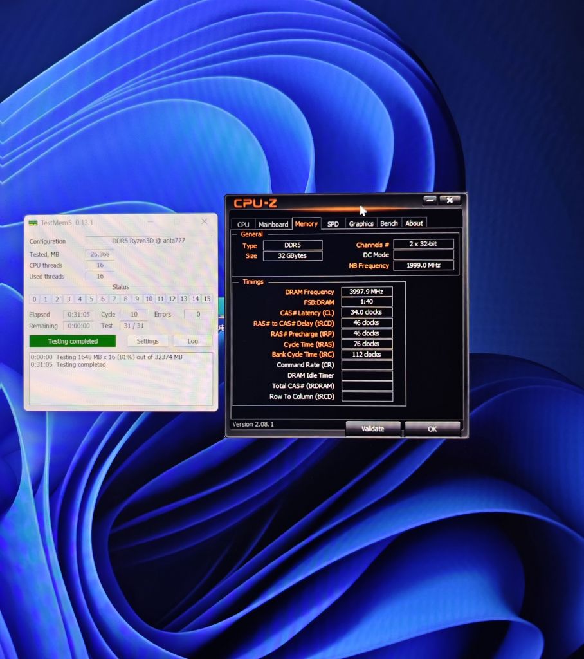The height and width of the screenshot is (659, 584).
Task: Open the Mainboard tab
Action: [273, 223]
